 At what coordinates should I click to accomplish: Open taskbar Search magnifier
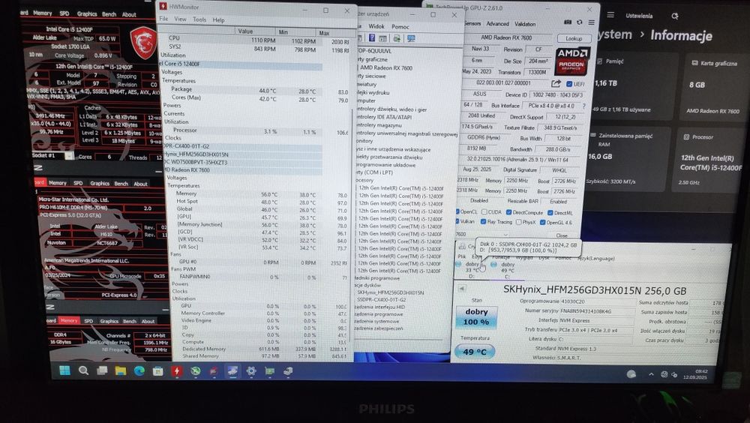(x=83, y=370)
